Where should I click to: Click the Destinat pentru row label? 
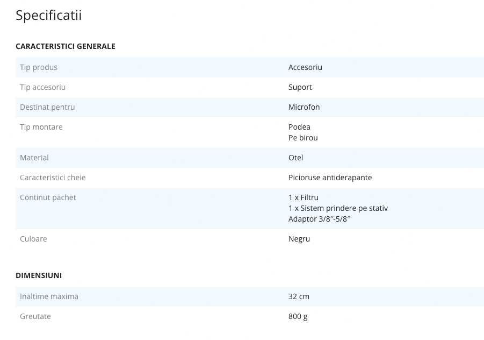pyautogui.click(x=47, y=107)
